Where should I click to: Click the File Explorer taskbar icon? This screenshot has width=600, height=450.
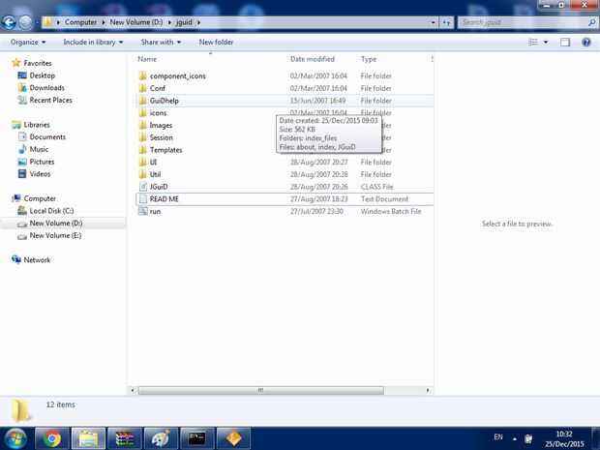88,438
